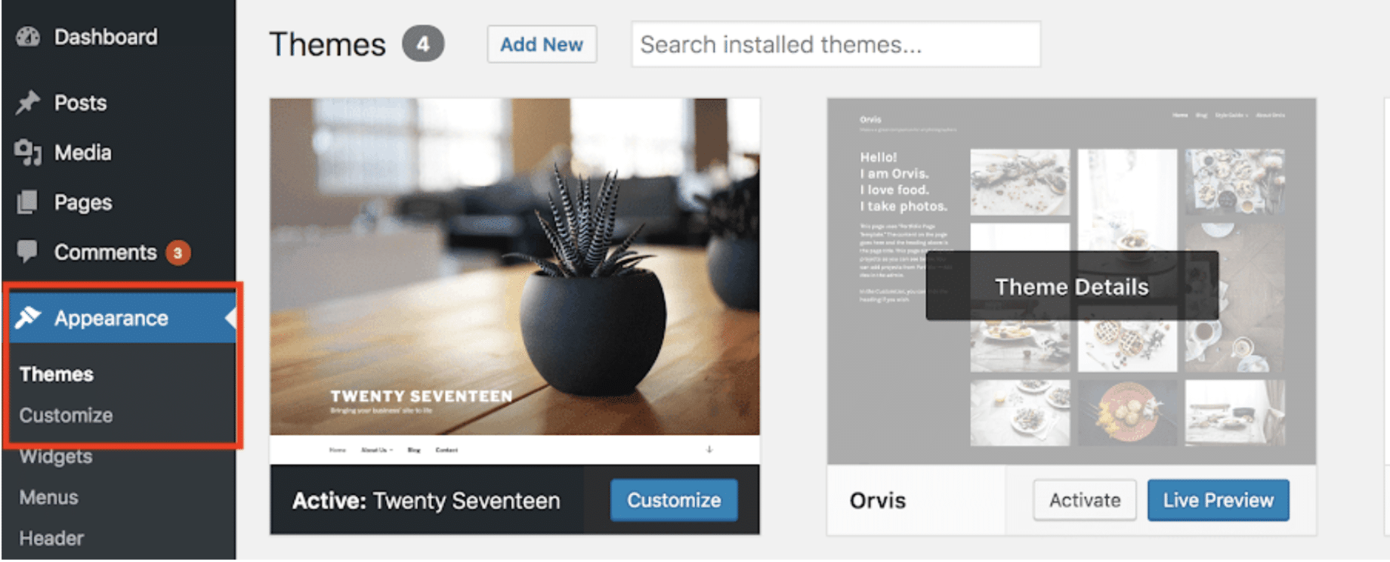Open Menus under Appearance
This screenshot has width=1390, height=562.
coord(49,498)
